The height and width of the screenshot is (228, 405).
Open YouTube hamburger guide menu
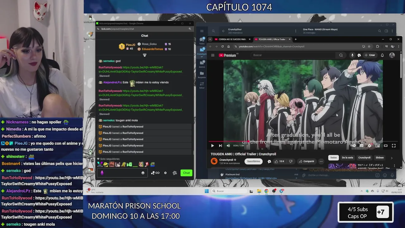[x=213, y=55]
